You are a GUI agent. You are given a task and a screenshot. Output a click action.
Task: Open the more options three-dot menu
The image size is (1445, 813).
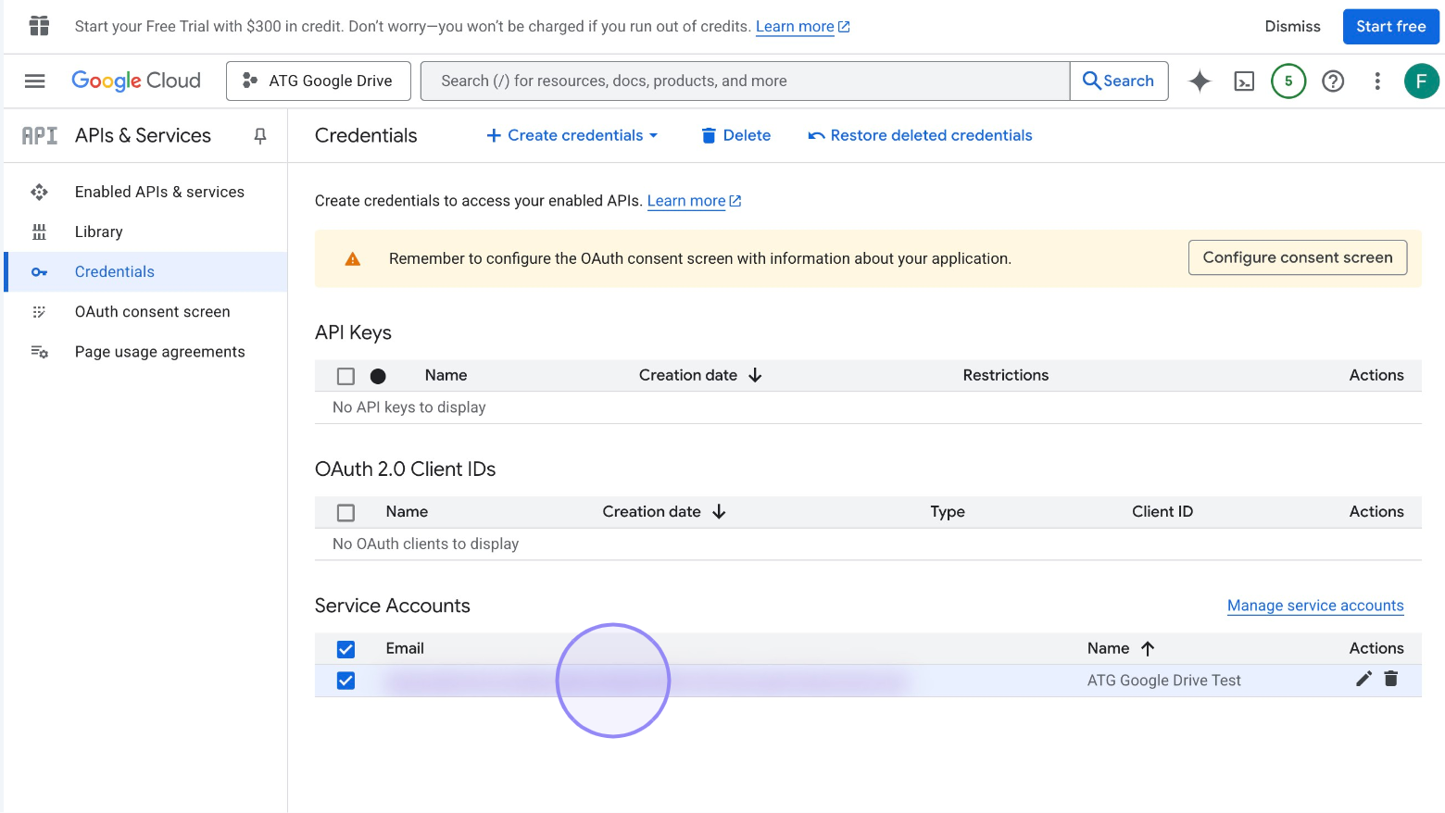point(1377,81)
